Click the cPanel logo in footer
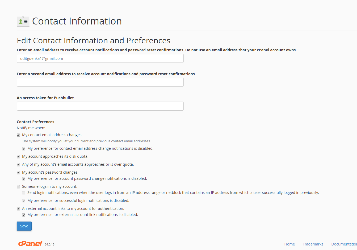The height and width of the screenshot is (250, 357). [31, 243]
